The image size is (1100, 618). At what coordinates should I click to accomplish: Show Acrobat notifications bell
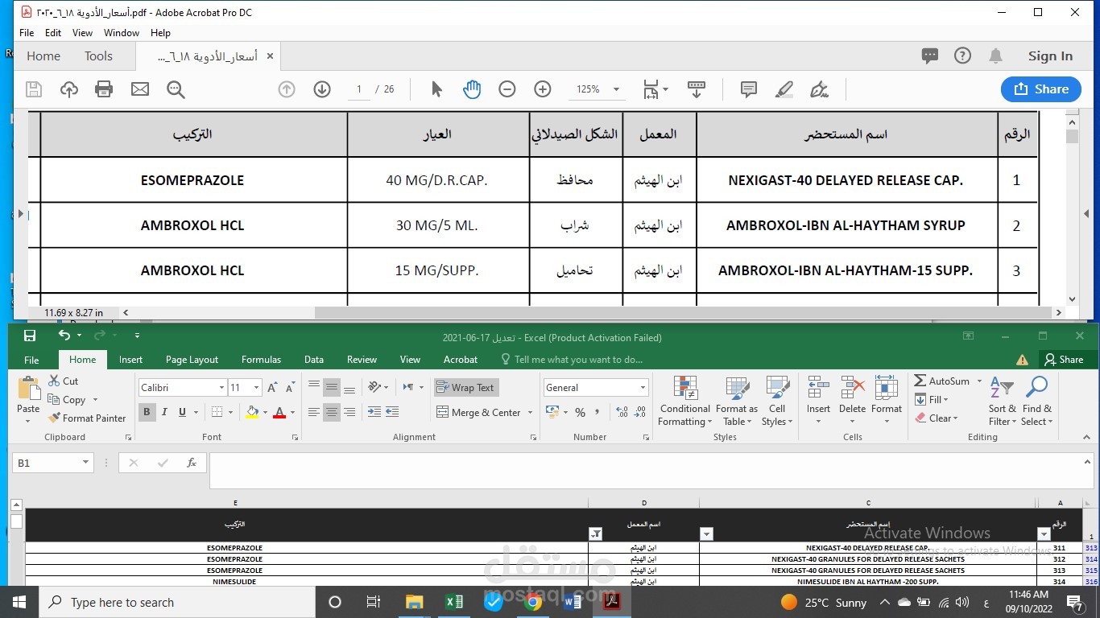point(995,56)
